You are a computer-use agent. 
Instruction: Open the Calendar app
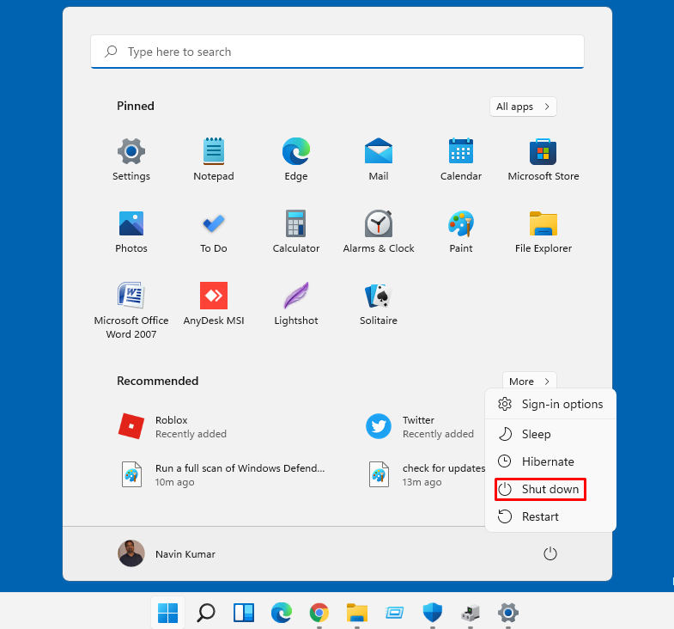pos(461,159)
